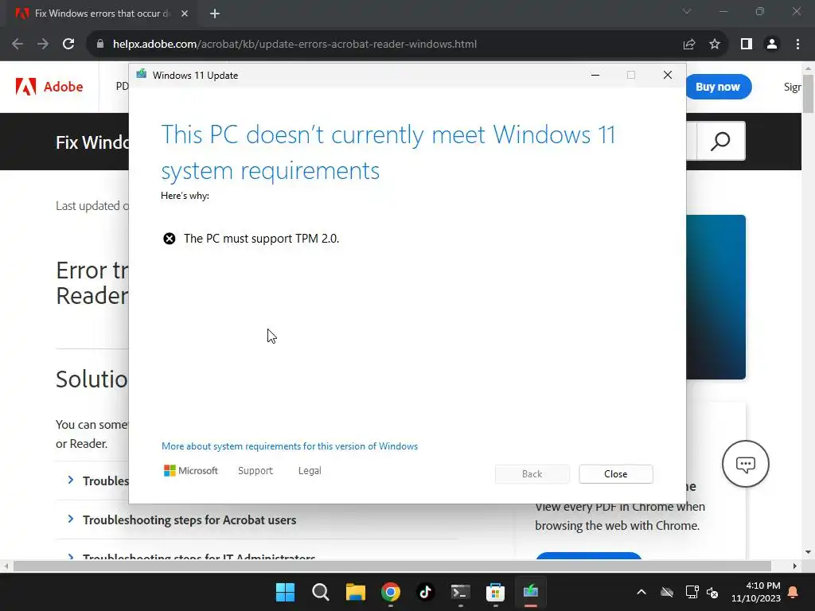
Task: Click the address bar URL
Action: coord(294,45)
